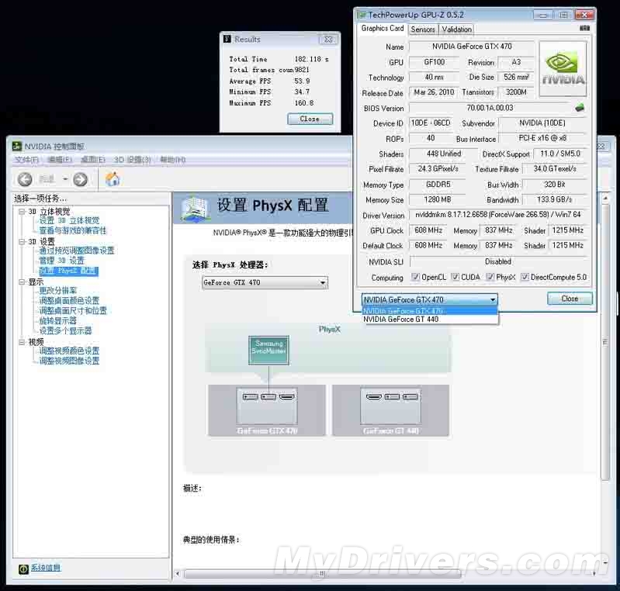Click the scroll left arrow at the bottom
Viewport: 620px width, 591px height.
click(178, 574)
